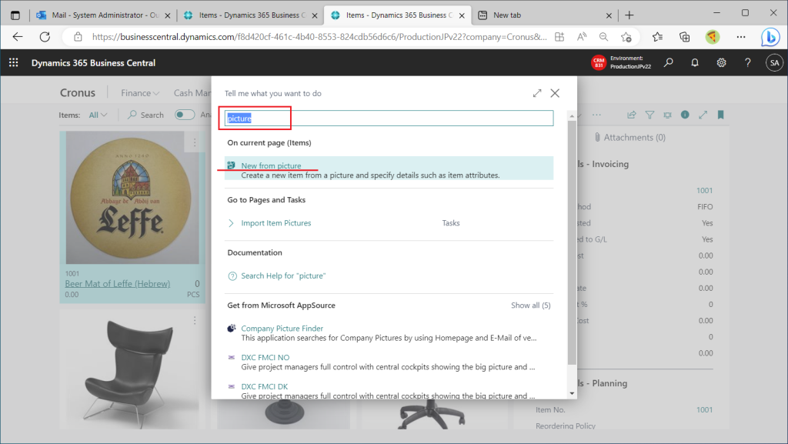This screenshot has height=444, width=788.
Task: Click the help question mark icon
Action: [x=747, y=63]
